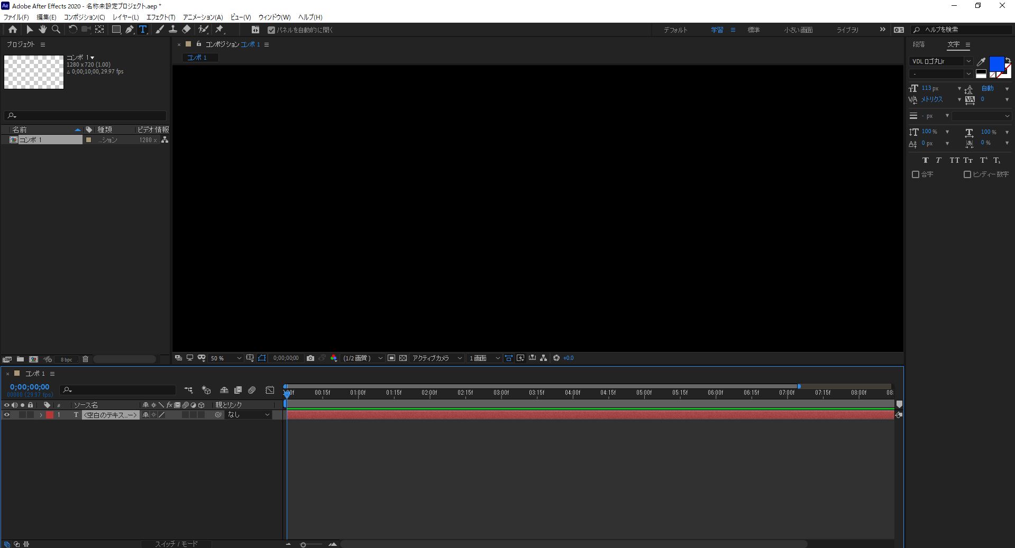This screenshot has height=548, width=1015.
Task: Toggle the auto-open panels checkbox
Action: point(271,30)
